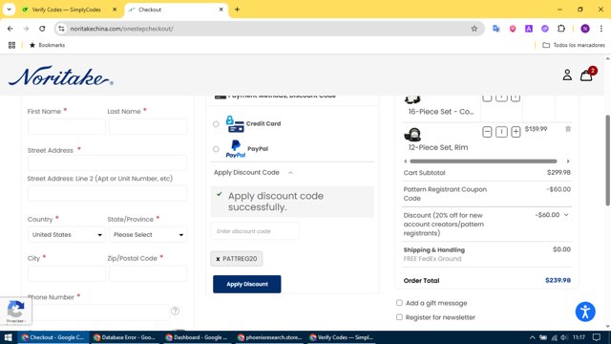This screenshot has width=611, height=344.
Task: Click the 12-Piece Set product thumbnail
Action: coord(412,134)
